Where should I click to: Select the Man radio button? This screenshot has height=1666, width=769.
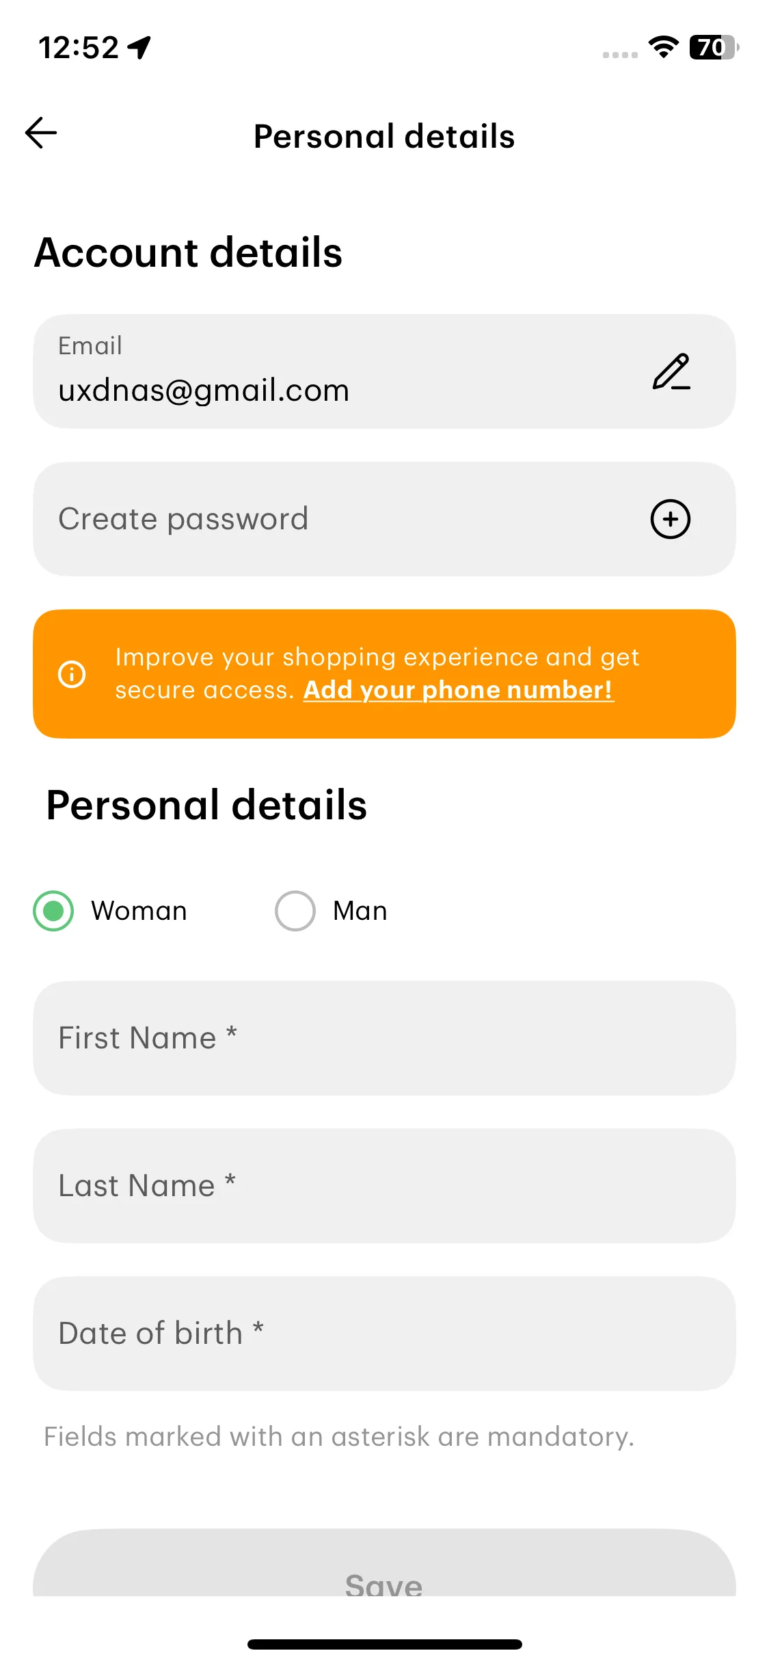(x=295, y=911)
